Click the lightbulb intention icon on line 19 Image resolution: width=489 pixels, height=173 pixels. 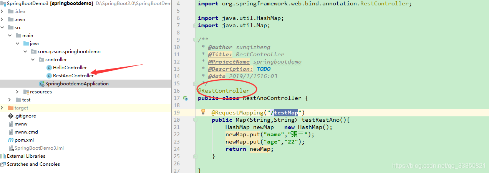[204, 112]
